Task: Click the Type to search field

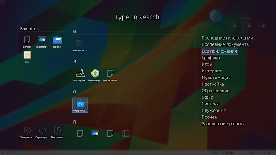Action: (138, 17)
